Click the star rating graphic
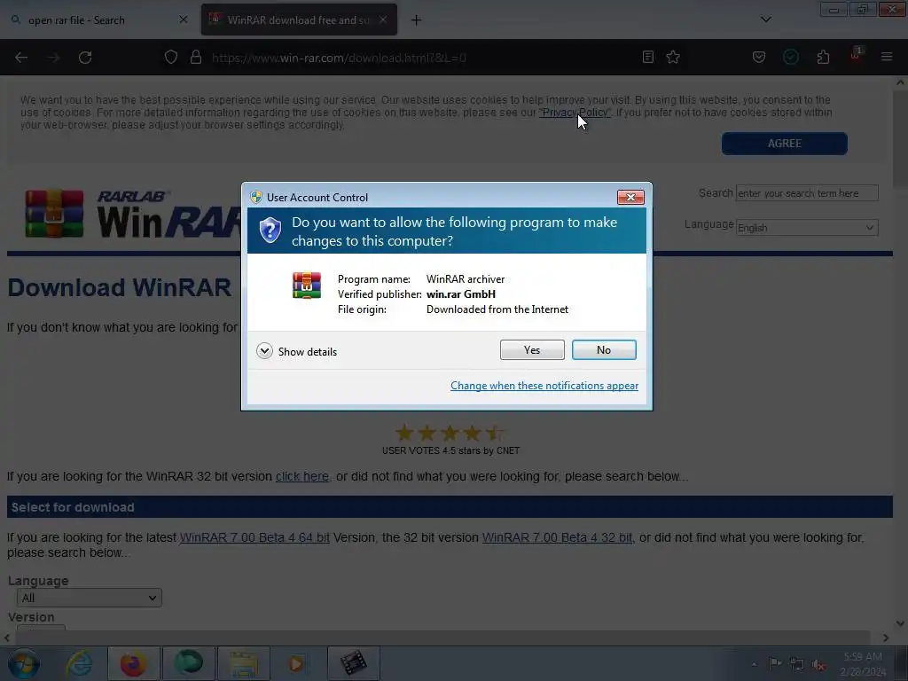This screenshot has height=681, width=908. 450,433
